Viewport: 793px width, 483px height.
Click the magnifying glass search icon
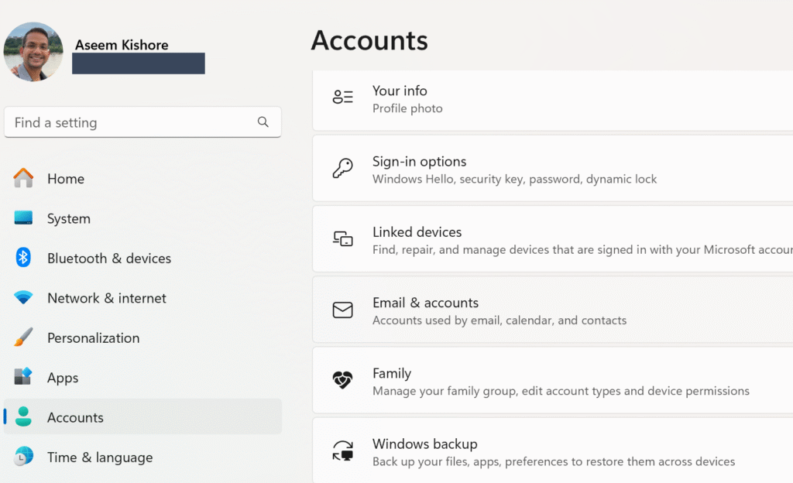[x=263, y=122]
